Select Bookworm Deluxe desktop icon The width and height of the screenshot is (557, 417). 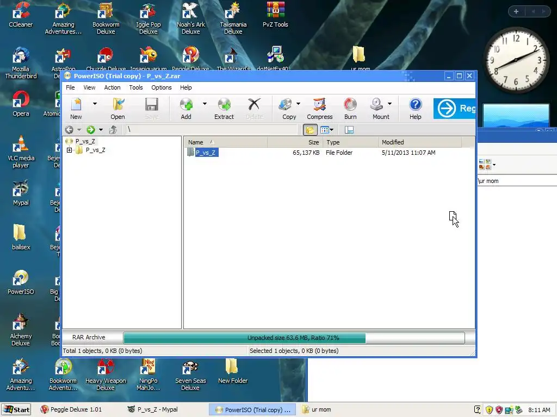tap(106, 18)
